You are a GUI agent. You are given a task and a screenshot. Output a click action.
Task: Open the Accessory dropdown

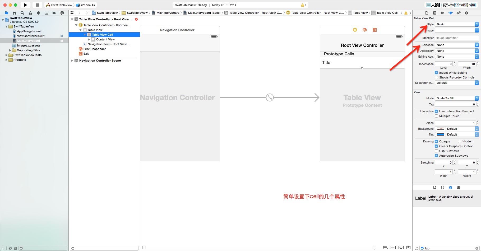click(x=457, y=51)
